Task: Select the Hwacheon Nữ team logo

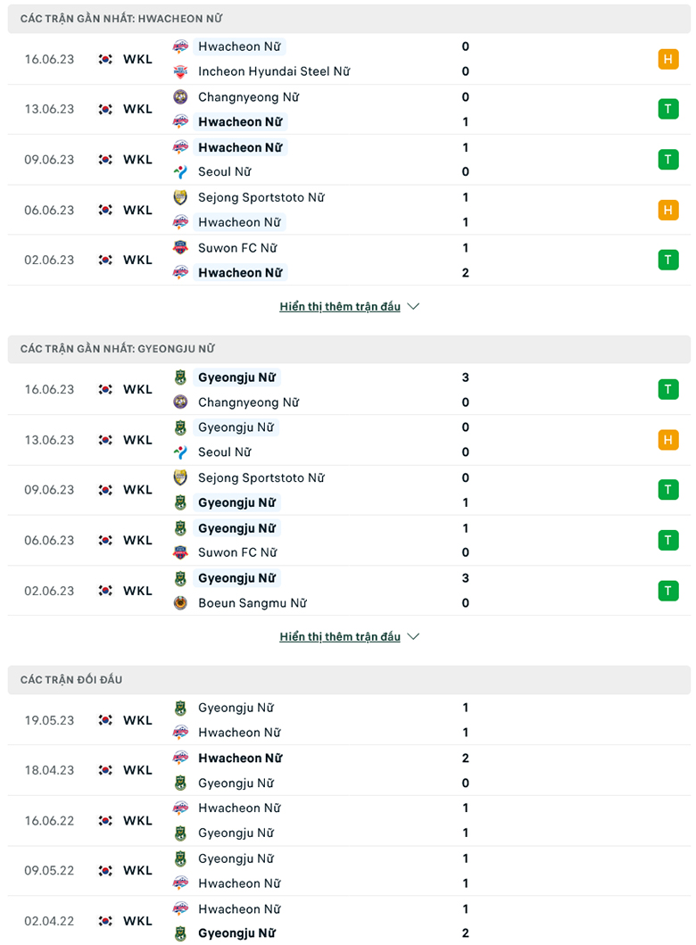Action: coord(182,46)
